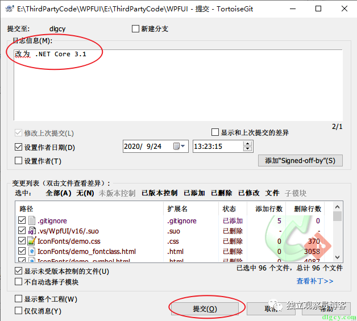This screenshot has width=357, height=321.
Task: Select 全部(A) files filter
Action: [59, 193]
